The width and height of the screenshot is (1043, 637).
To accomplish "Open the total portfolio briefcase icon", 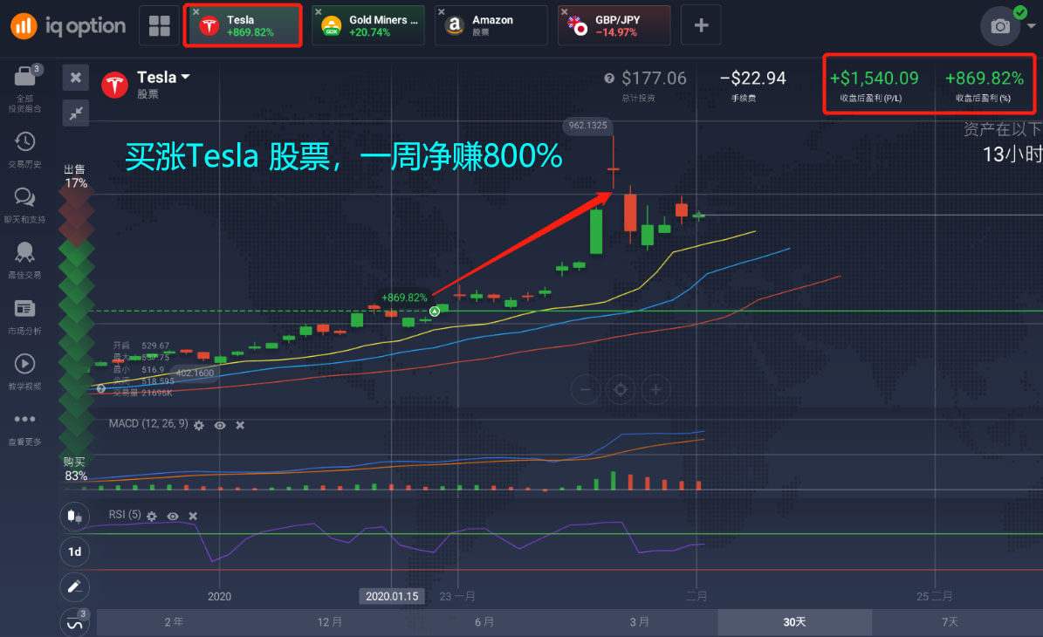I will (x=24, y=77).
